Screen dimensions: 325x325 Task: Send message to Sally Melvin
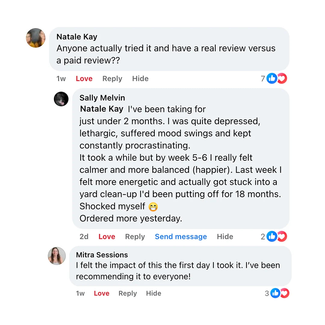[x=181, y=237]
